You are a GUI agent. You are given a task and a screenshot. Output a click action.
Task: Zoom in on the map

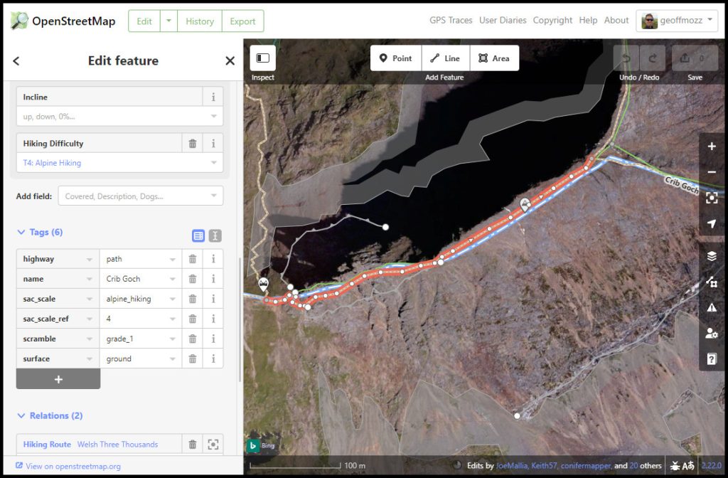712,147
